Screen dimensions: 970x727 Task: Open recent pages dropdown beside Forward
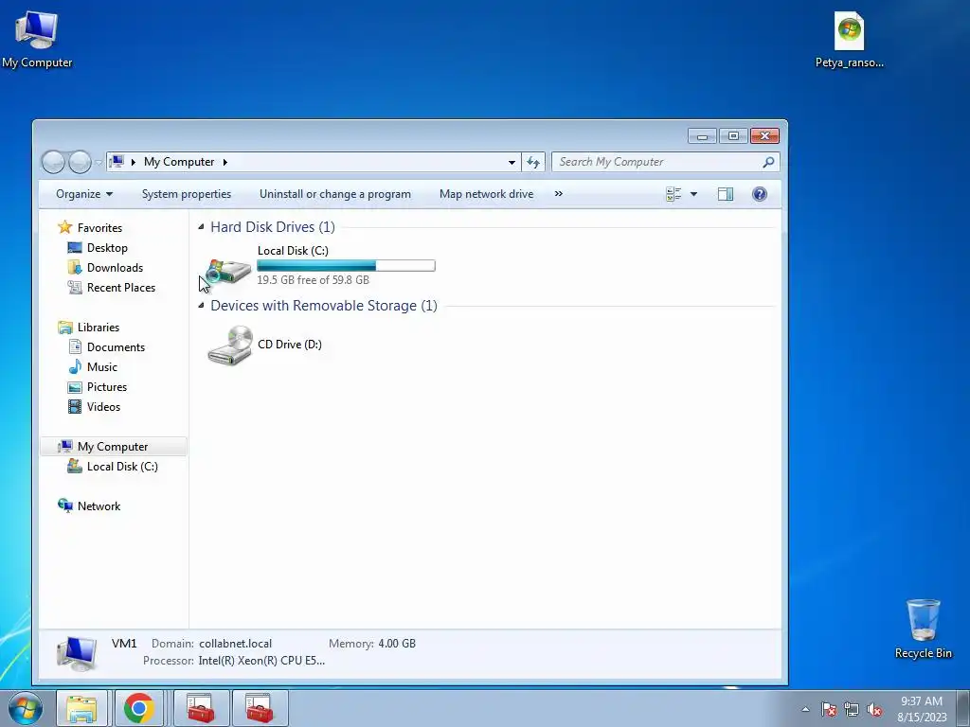(x=99, y=162)
